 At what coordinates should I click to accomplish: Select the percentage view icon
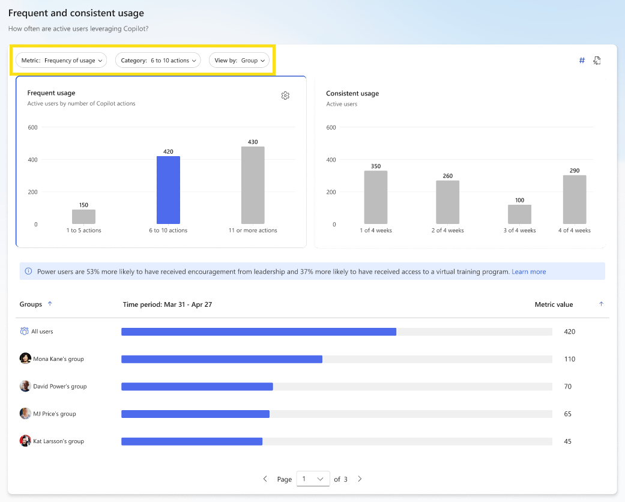point(597,60)
